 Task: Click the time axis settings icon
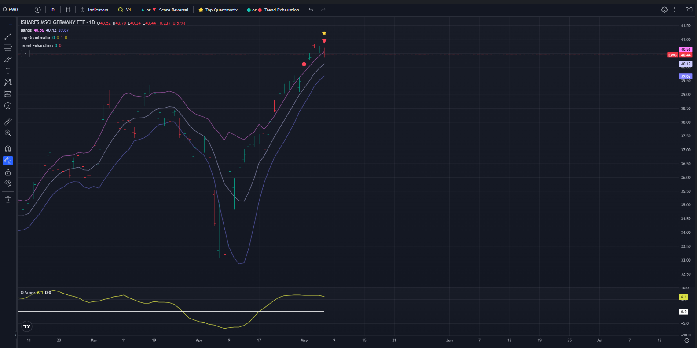pyautogui.click(x=686, y=341)
